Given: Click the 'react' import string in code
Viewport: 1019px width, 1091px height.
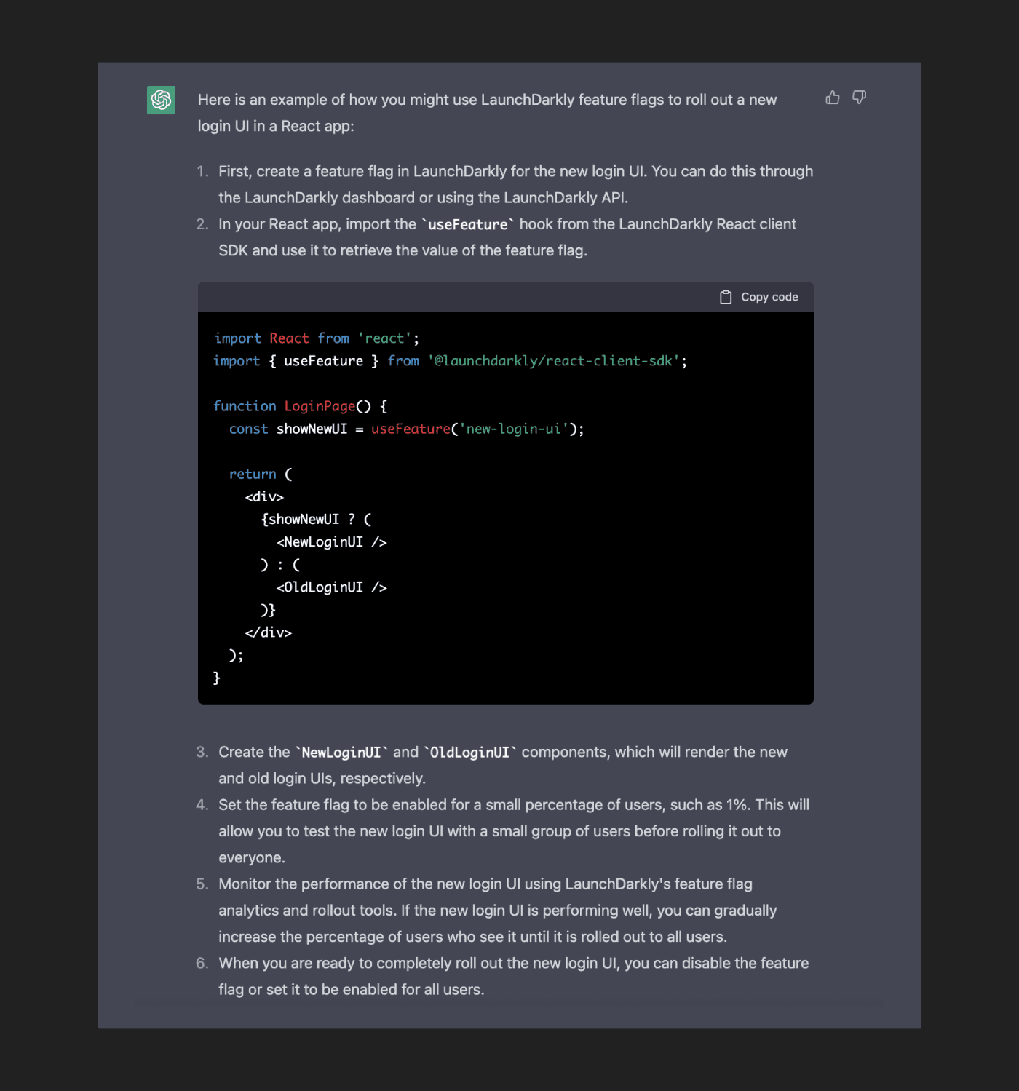Looking at the screenshot, I should (x=385, y=338).
